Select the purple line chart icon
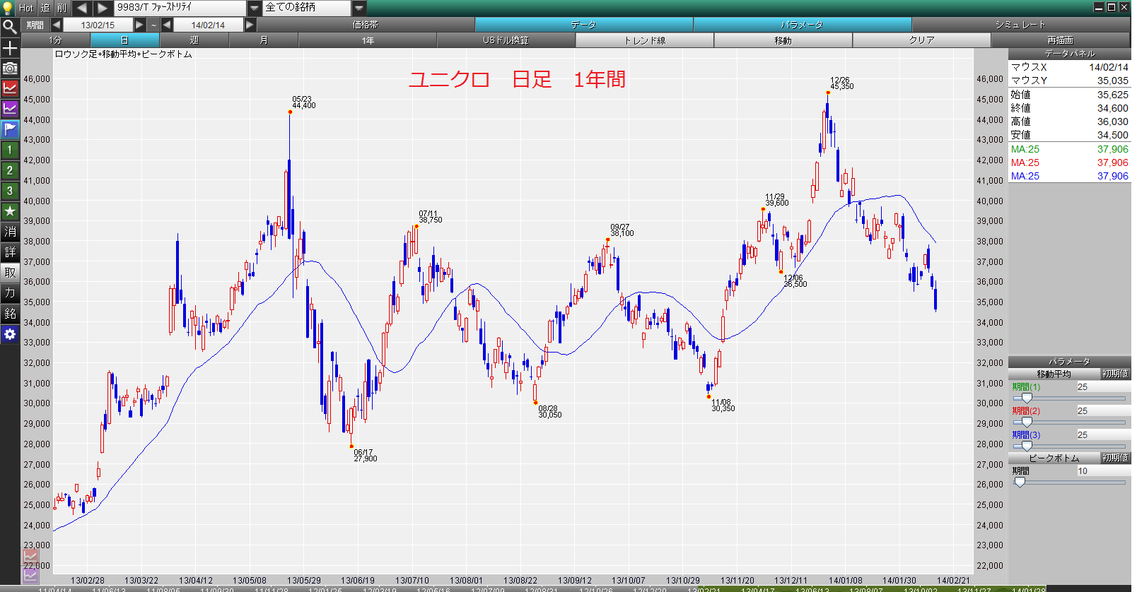The width and height of the screenshot is (1137, 592). pyautogui.click(x=10, y=109)
